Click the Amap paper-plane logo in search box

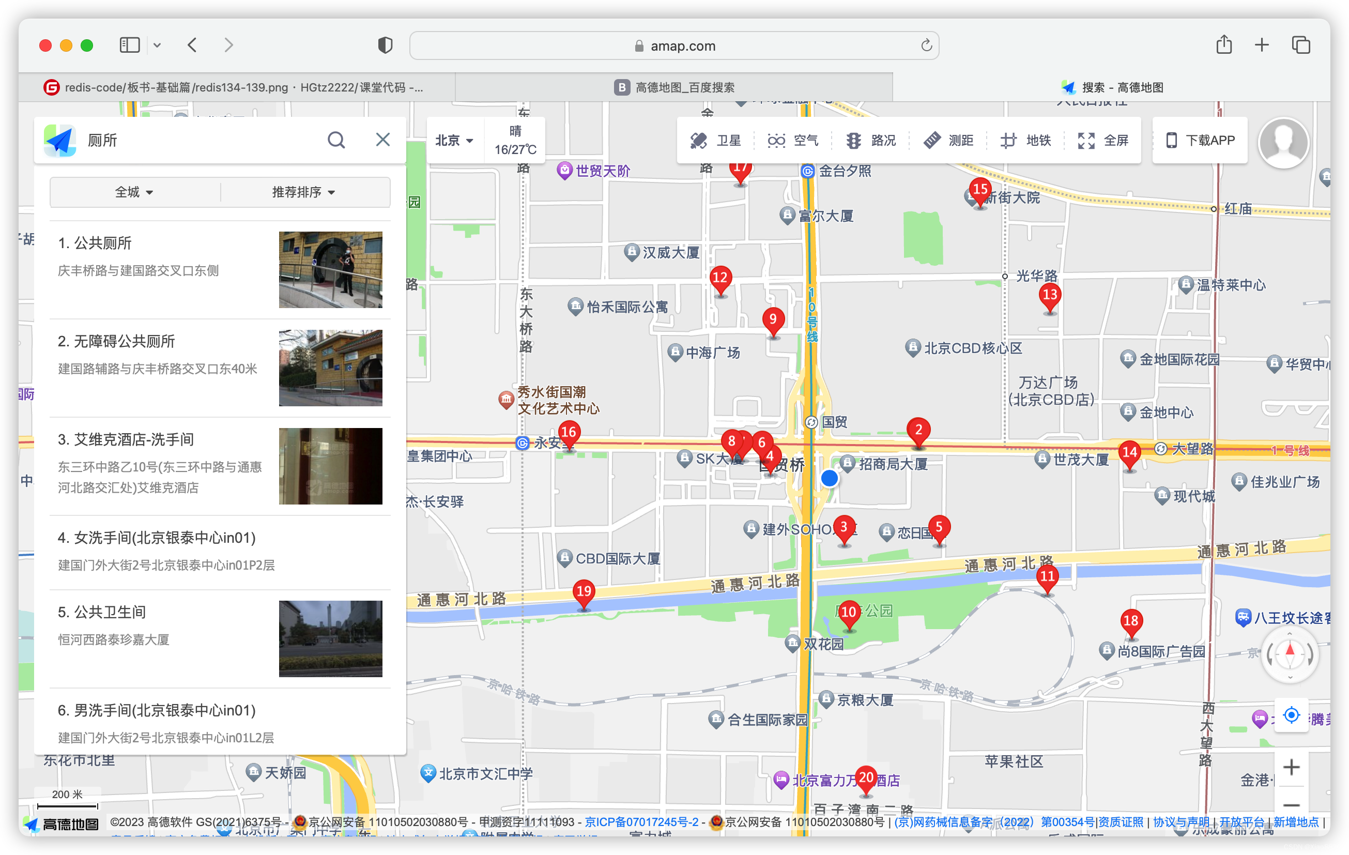coord(60,140)
